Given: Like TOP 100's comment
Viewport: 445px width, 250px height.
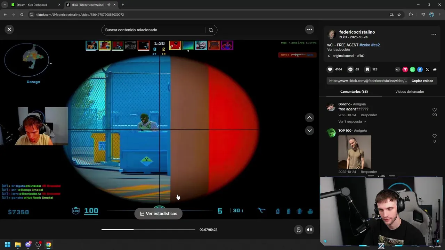Looking at the screenshot, I should pos(434,136).
